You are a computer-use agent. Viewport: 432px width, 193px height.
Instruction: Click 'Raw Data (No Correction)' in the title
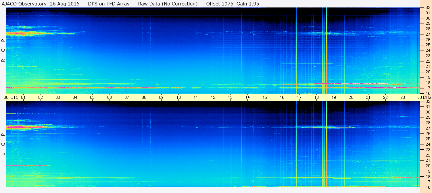[168, 4]
